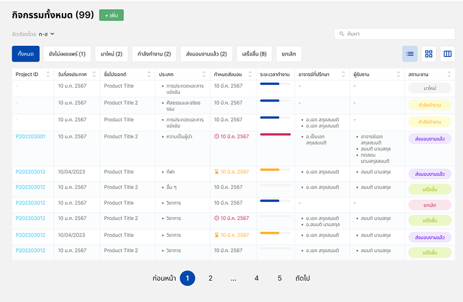
Task: Click sort arrows on the ผู้รับงาน column
Action: pyautogui.click(x=400, y=74)
